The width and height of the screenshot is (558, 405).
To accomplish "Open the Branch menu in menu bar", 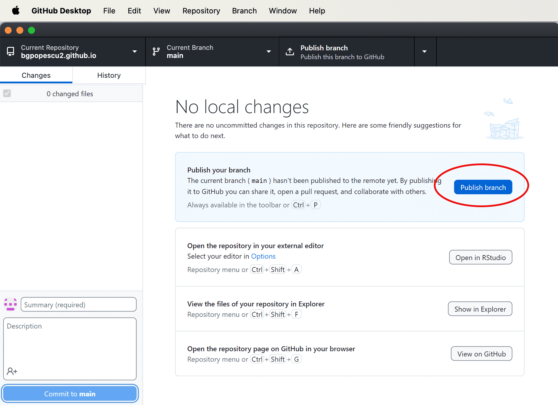I will [x=244, y=11].
